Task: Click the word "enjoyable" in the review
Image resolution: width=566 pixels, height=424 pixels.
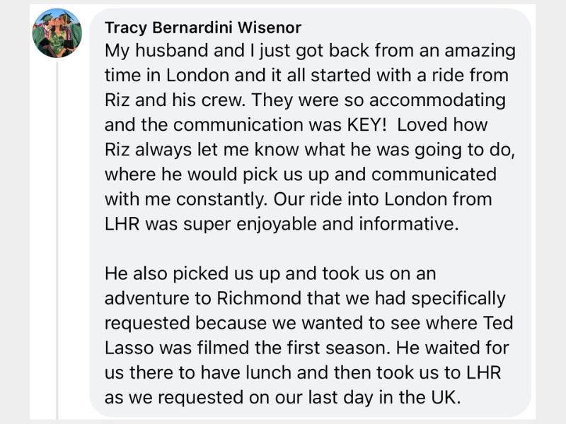Action: (276, 225)
